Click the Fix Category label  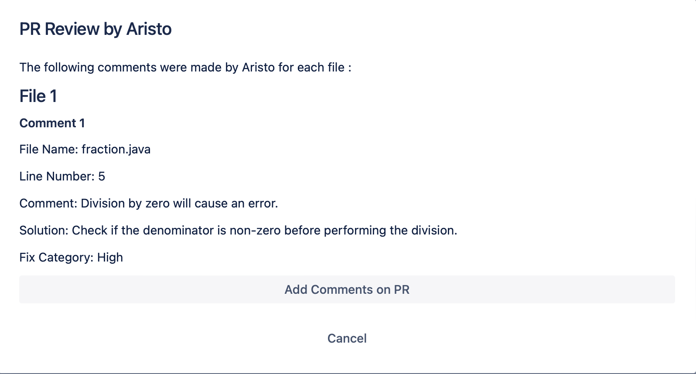click(x=56, y=258)
